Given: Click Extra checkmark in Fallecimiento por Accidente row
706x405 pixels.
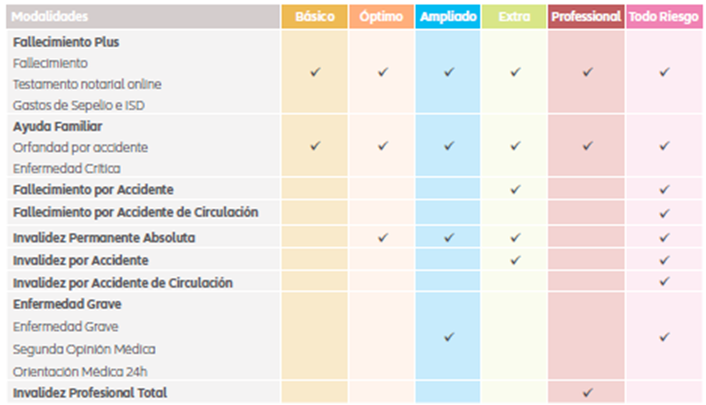Looking at the screenshot, I should [x=515, y=189].
